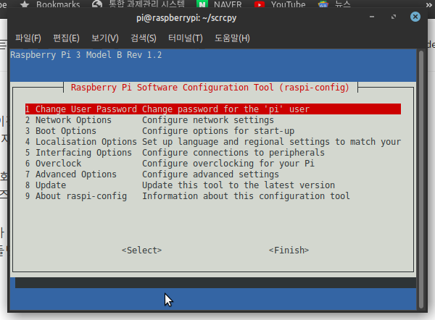
Task: Click 'Configure advanced settings' text
Action: [210, 174]
